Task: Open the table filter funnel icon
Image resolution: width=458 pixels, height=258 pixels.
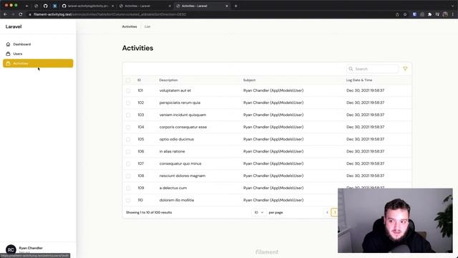Action: [405, 69]
